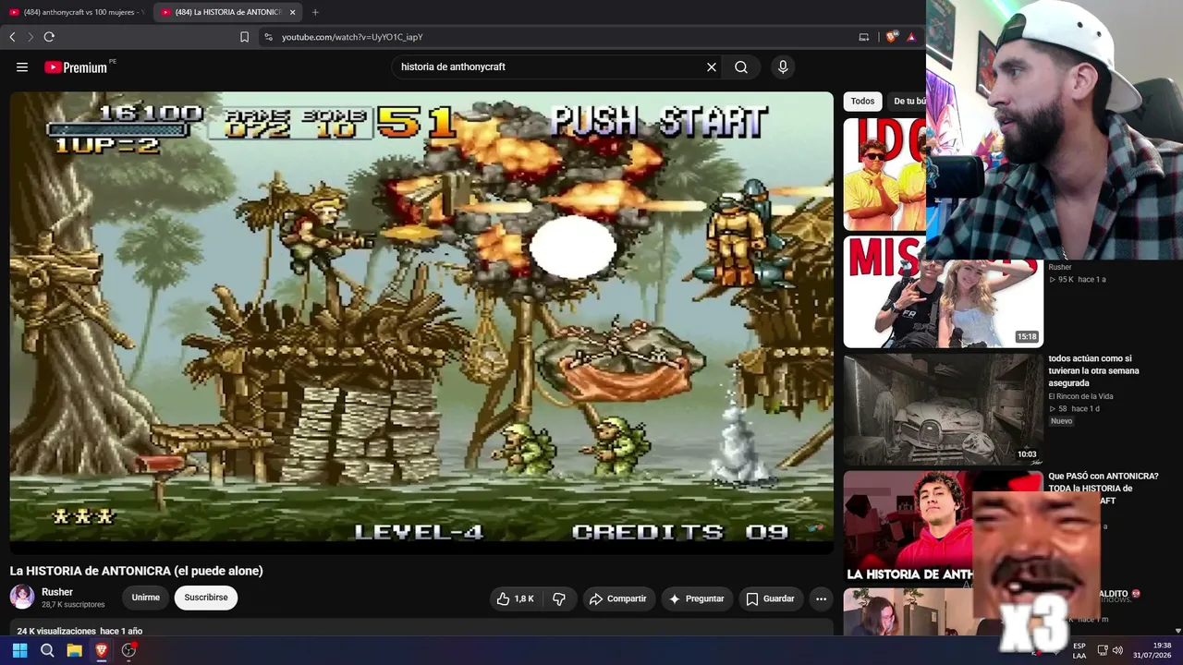The height and width of the screenshot is (665, 1183).
Task: Open the 15:18 recommended video thumbnail
Action: coord(943,292)
